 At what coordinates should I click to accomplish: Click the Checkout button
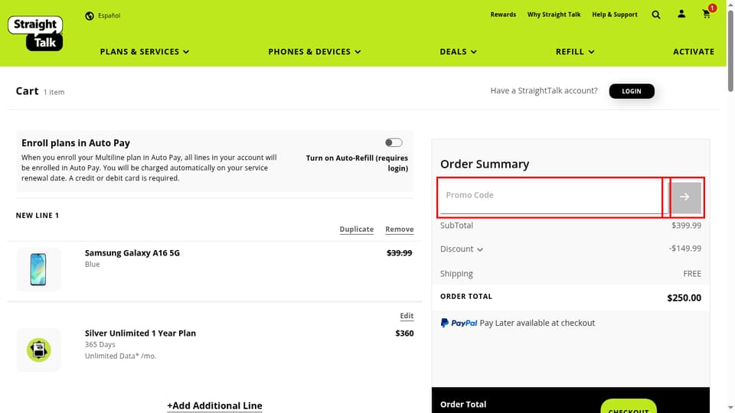pyautogui.click(x=628, y=406)
